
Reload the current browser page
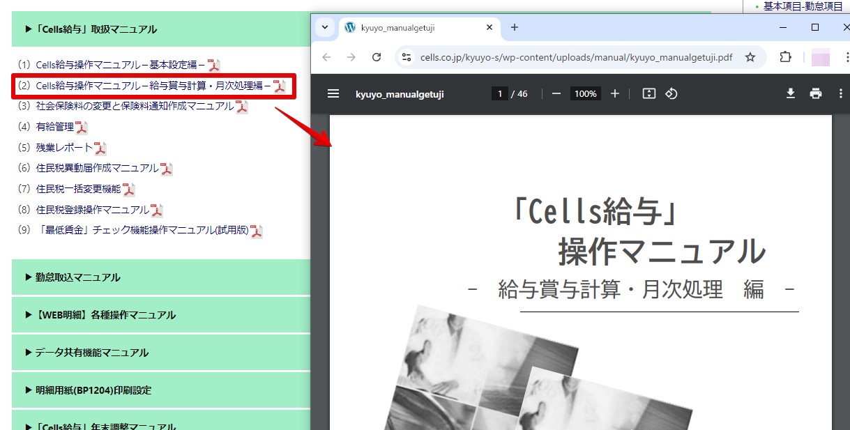(377, 57)
